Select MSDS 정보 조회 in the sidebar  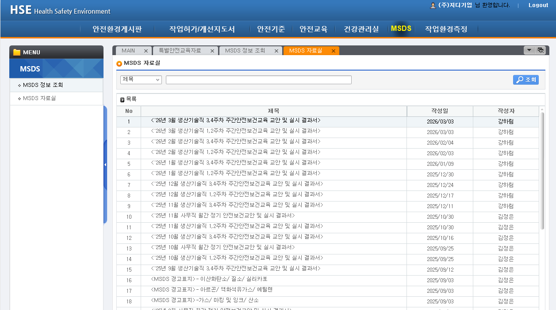43,85
